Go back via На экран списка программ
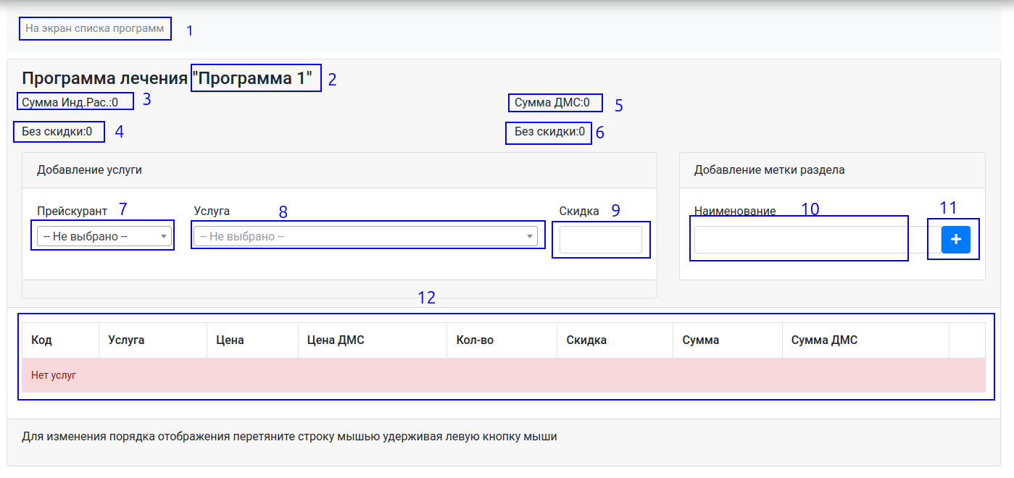Image resolution: width=1014 pixels, height=478 pixels. tap(95, 29)
